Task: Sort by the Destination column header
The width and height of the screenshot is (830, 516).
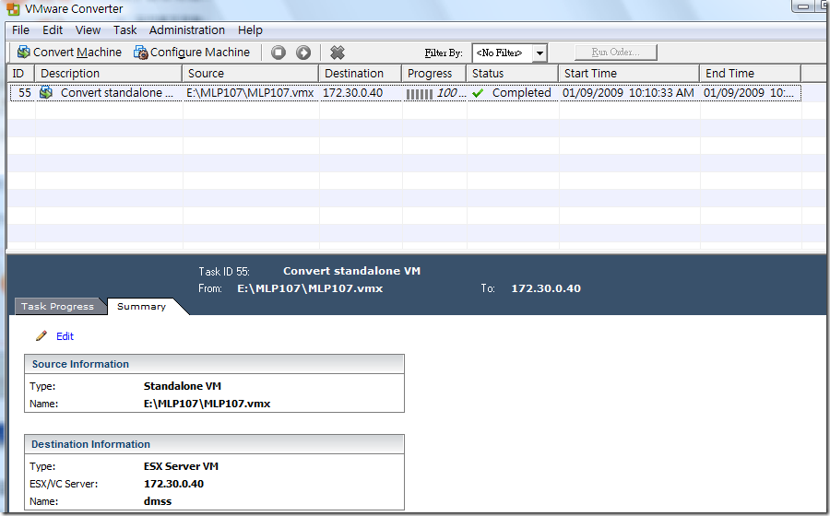Action: [361, 74]
